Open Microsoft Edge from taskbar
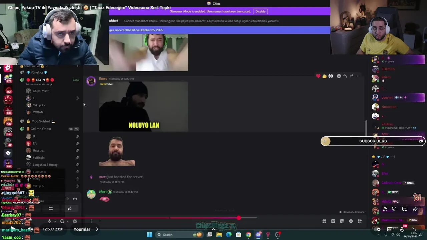 click(x=229, y=235)
